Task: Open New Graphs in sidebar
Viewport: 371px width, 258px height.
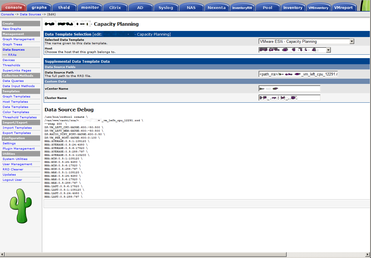Action: tap(12, 29)
